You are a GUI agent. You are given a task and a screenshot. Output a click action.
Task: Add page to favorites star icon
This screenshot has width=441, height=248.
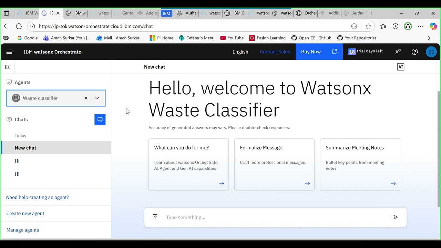pyautogui.click(x=368, y=26)
